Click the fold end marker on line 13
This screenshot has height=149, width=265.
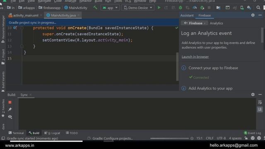[x=22, y=46]
